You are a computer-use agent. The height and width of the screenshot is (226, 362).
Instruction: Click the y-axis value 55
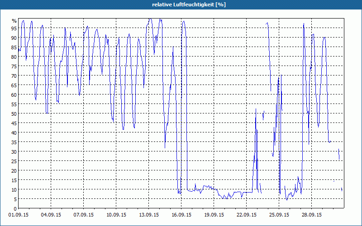pyautogui.click(x=14, y=104)
